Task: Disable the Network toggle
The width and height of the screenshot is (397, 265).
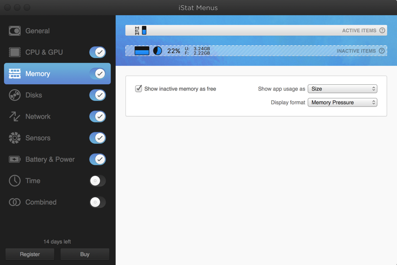Action: (x=98, y=116)
